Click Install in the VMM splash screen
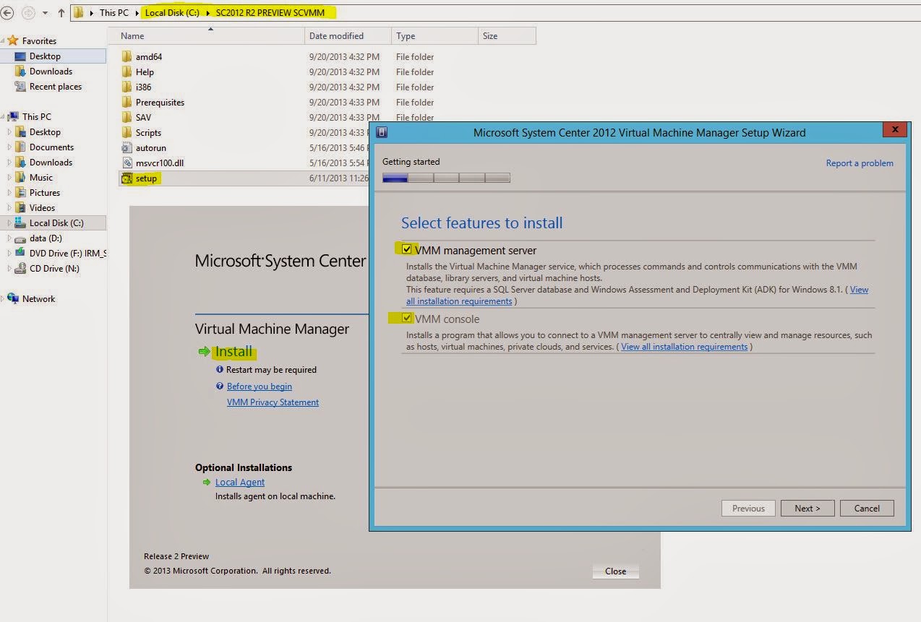 (234, 352)
